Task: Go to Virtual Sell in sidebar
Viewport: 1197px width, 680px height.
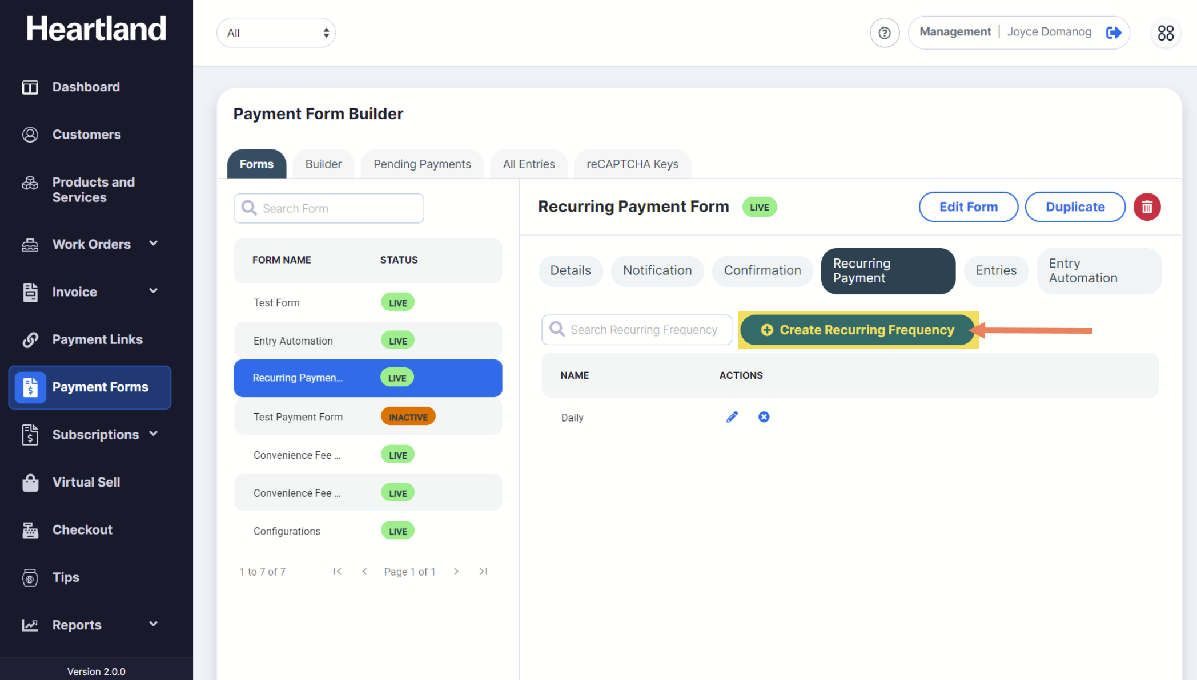Action: click(x=86, y=482)
